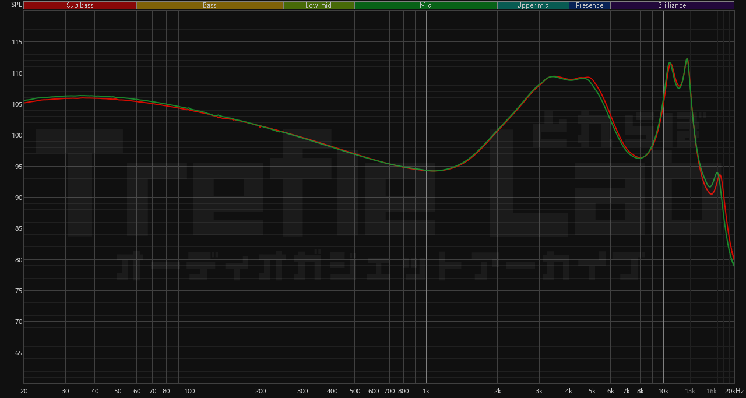Click the 20 Hz frequency label

coord(24,391)
